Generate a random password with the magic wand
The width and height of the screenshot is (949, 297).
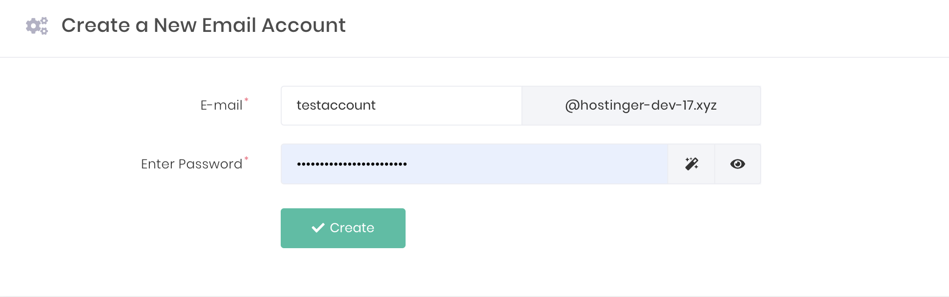691,164
